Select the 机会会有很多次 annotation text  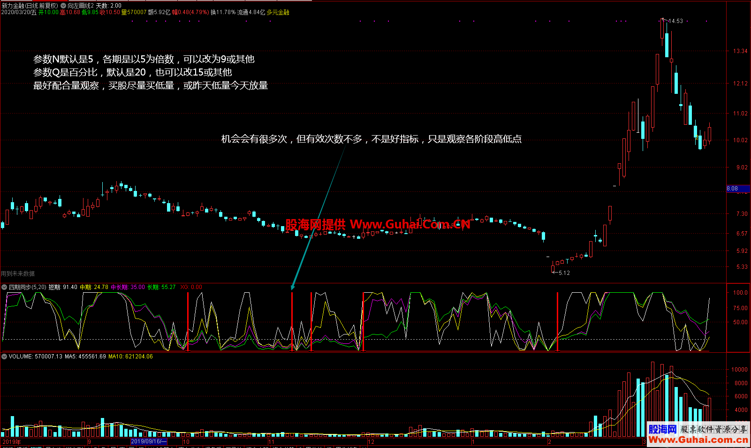[x=372, y=139]
